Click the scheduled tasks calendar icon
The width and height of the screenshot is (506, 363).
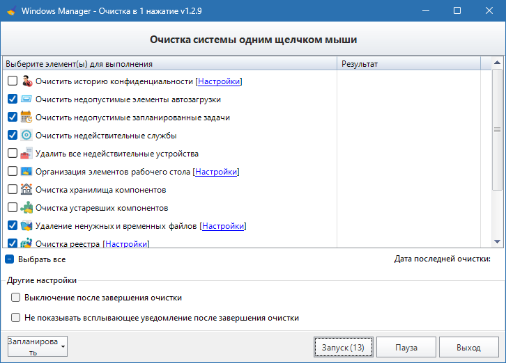[26, 118]
